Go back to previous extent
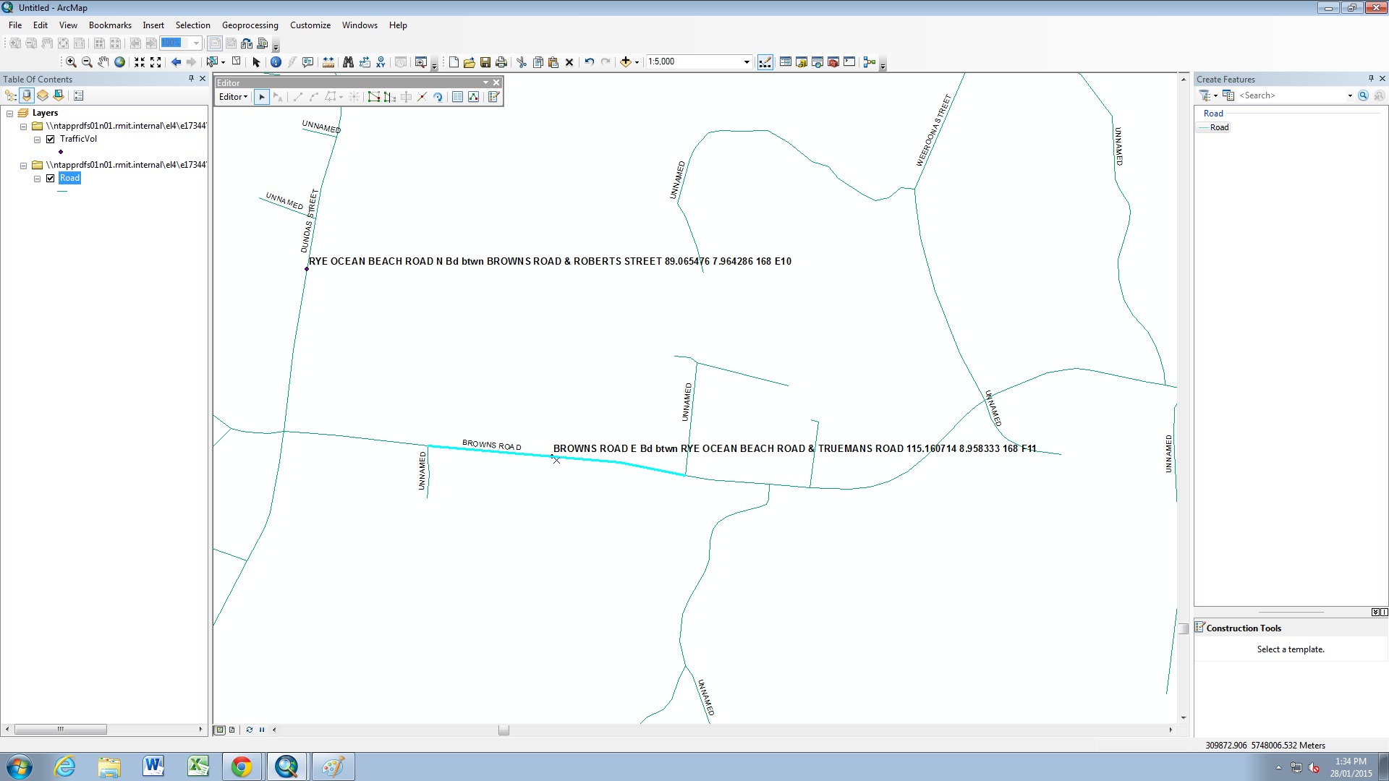Image resolution: width=1389 pixels, height=781 pixels. (176, 62)
